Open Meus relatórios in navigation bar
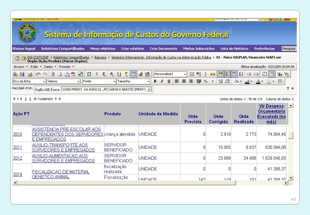Viewport: 310px width, 215px height. (103, 49)
